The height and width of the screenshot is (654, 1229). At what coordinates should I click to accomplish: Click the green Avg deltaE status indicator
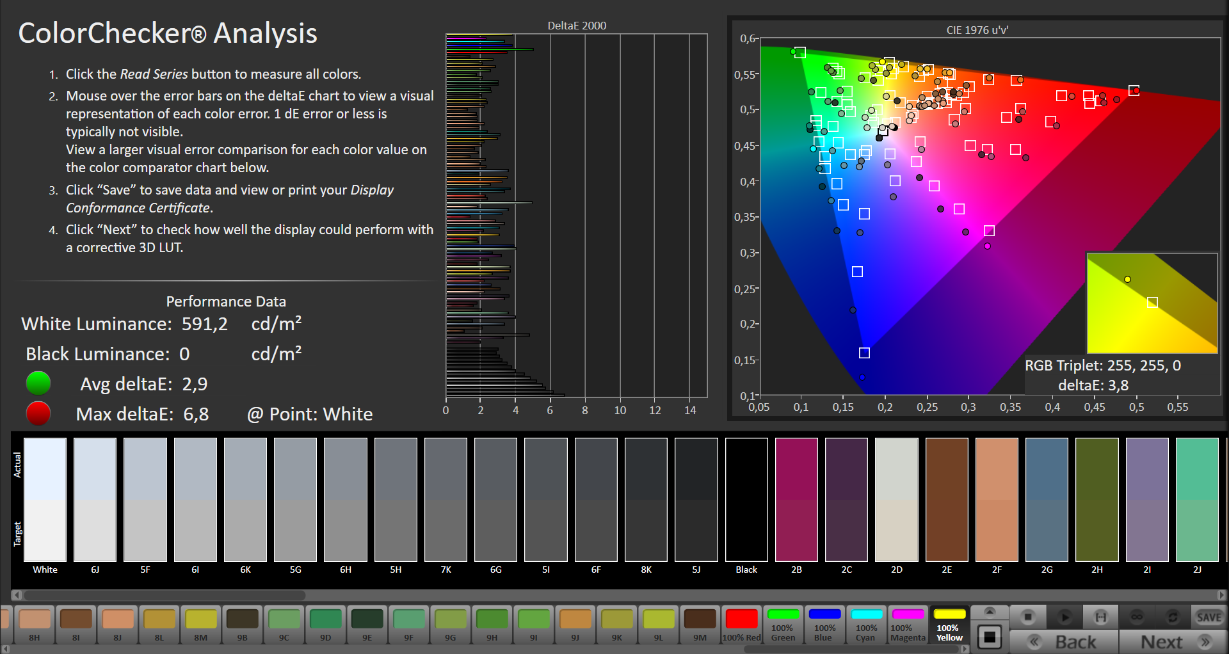point(38,383)
